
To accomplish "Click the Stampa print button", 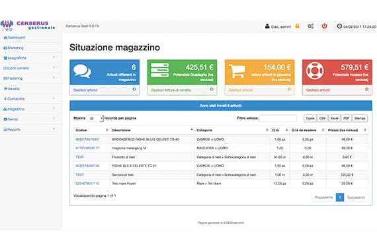I will pyautogui.click(x=360, y=118).
